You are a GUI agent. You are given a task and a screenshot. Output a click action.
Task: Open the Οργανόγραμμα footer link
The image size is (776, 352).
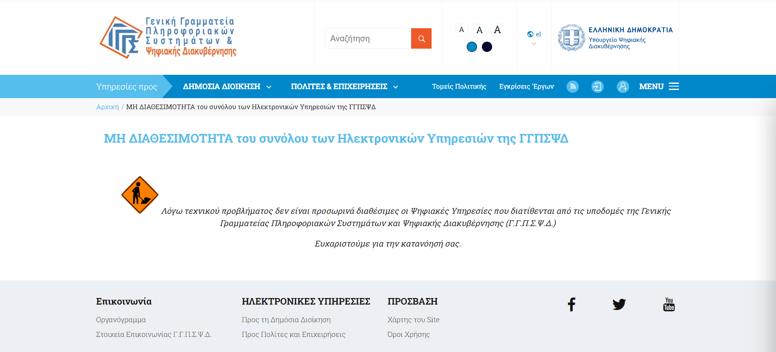pyautogui.click(x=121, y=320)
